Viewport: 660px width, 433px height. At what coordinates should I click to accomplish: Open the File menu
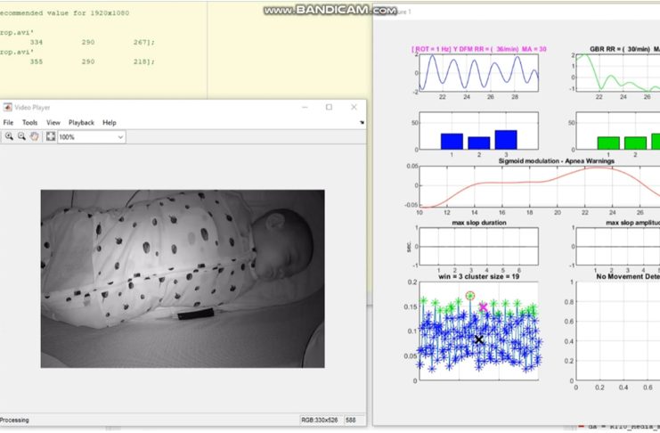coord(8,122)
